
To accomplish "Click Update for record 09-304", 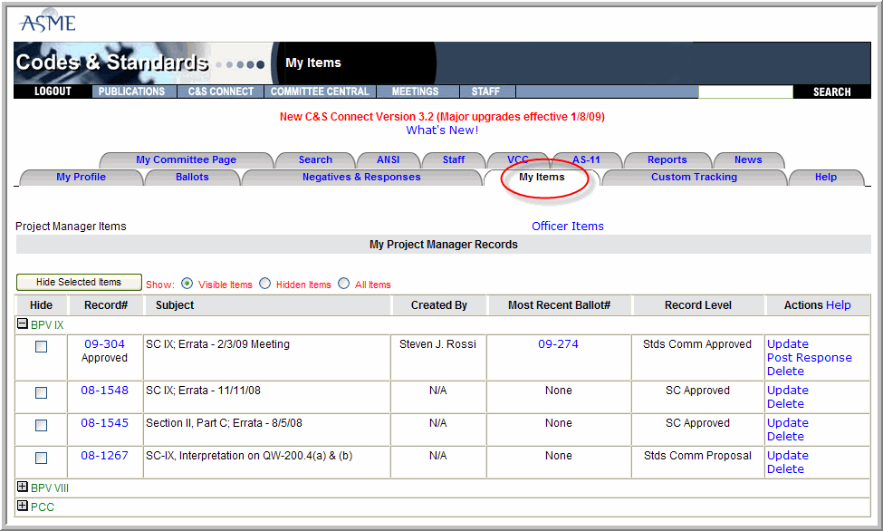I will click(787, 343).
